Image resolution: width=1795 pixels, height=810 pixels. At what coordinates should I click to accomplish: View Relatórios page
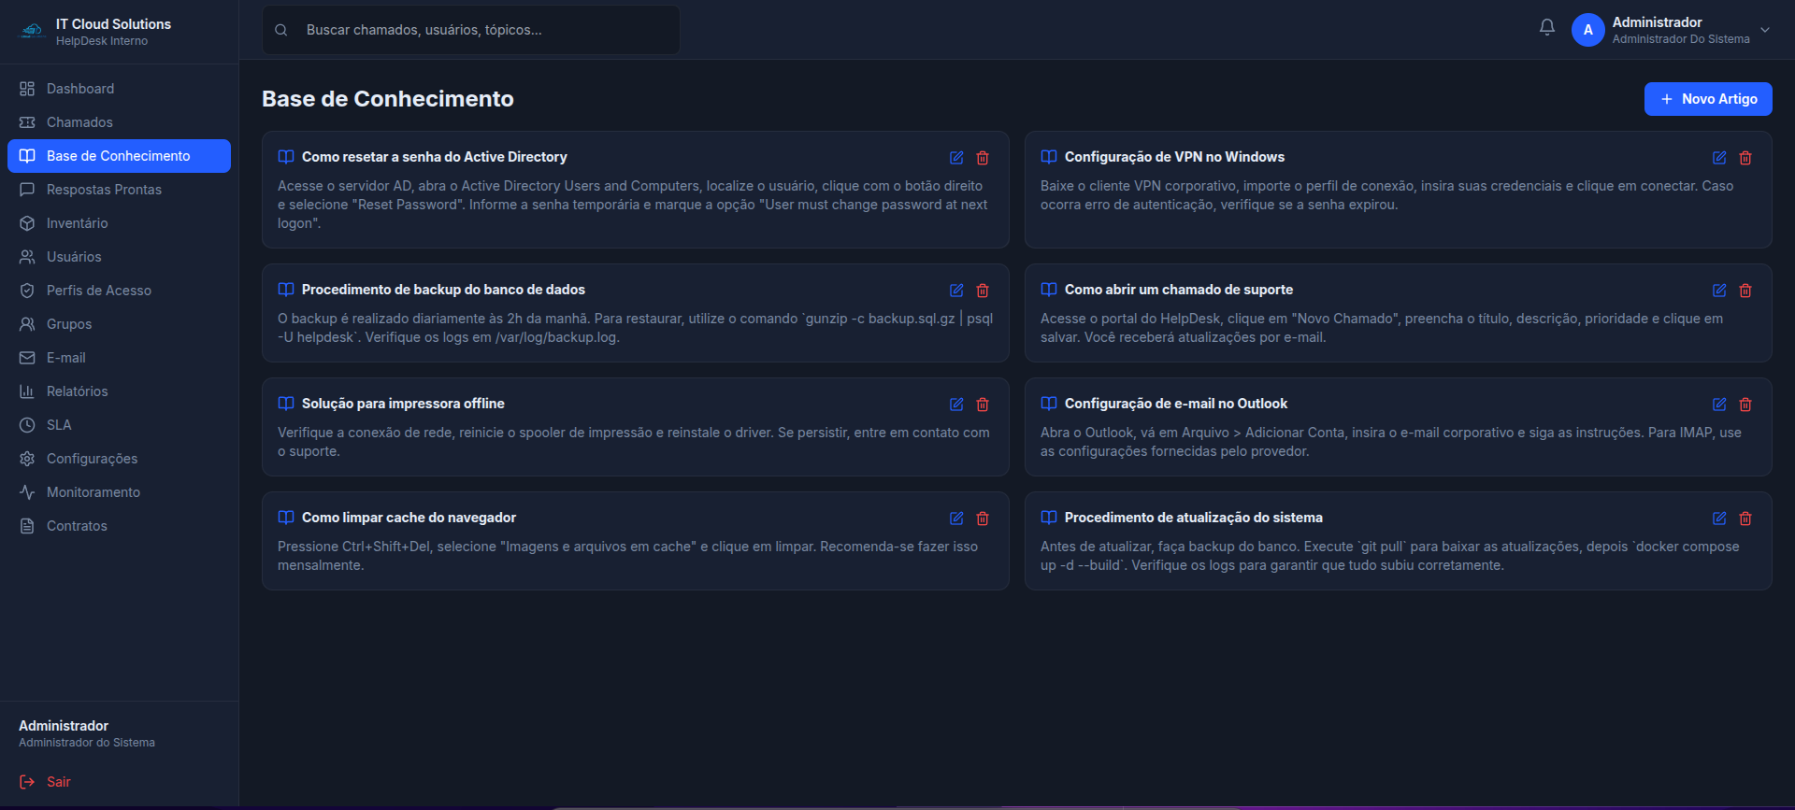coord(119,391)
